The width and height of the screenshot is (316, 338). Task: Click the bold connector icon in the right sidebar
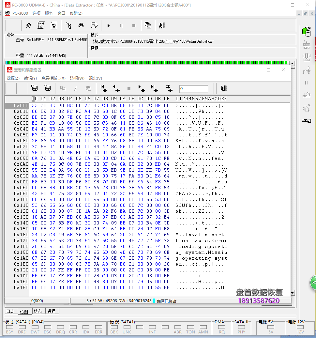pyautogui.click(x=307, y=121)
